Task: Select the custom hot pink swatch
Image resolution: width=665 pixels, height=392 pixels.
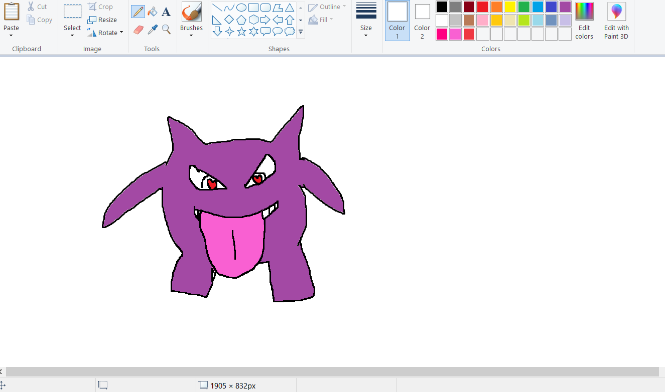Action: [442, 34]
